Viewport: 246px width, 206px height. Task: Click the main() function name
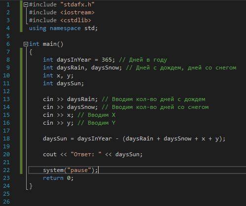[x=53, y=44]
